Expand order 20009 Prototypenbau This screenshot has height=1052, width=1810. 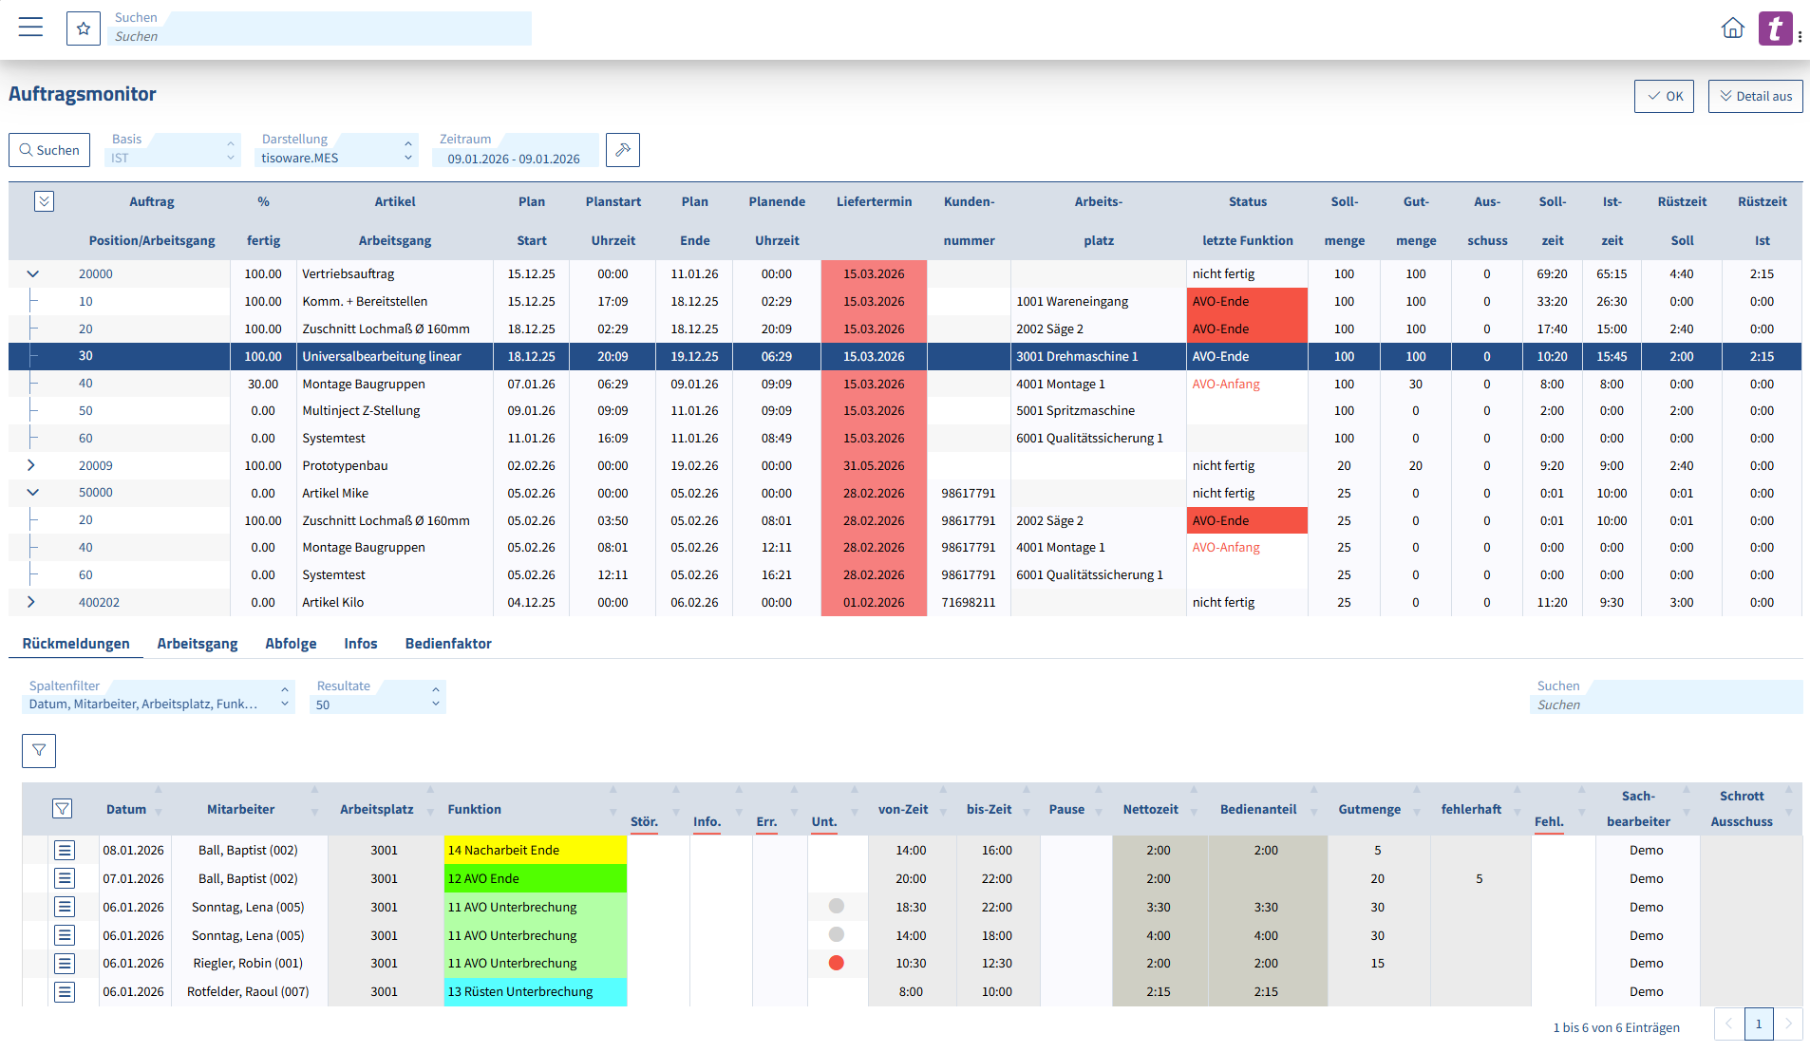31,465
